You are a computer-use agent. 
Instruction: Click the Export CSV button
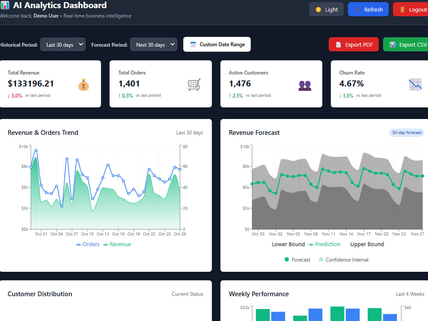pos(406,45)
